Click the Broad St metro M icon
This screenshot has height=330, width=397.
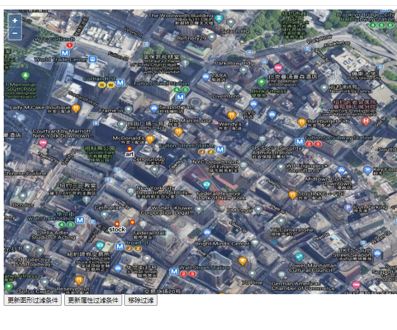point(120,246)
